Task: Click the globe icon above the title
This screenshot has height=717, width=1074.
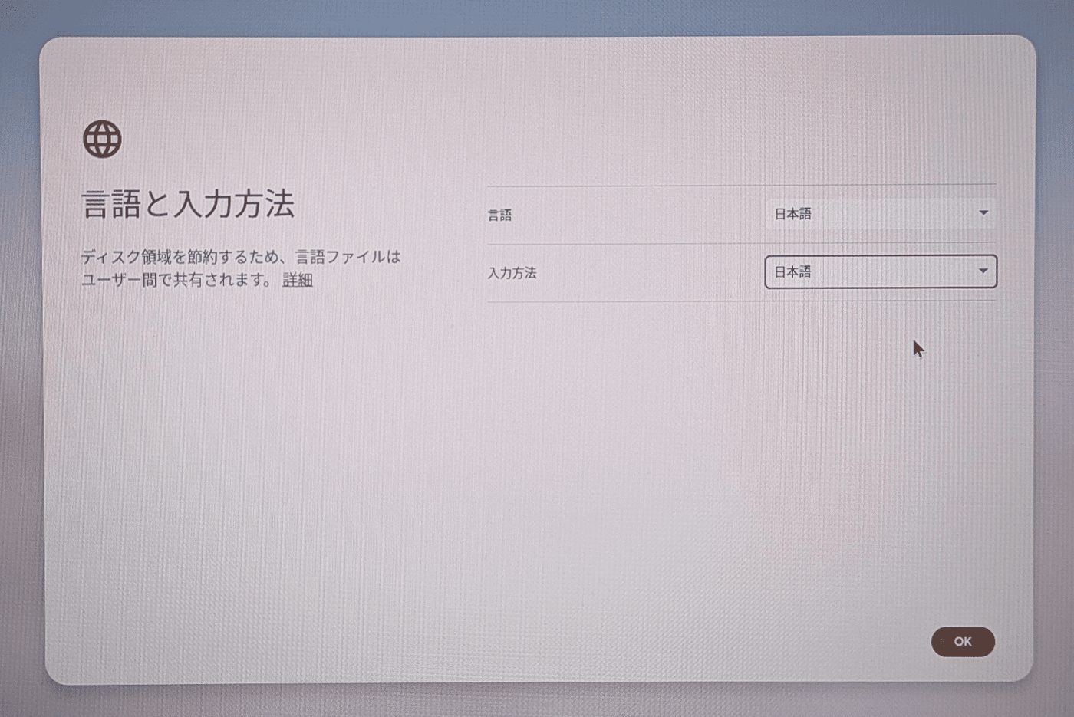Action: click(x=102, y=140)
